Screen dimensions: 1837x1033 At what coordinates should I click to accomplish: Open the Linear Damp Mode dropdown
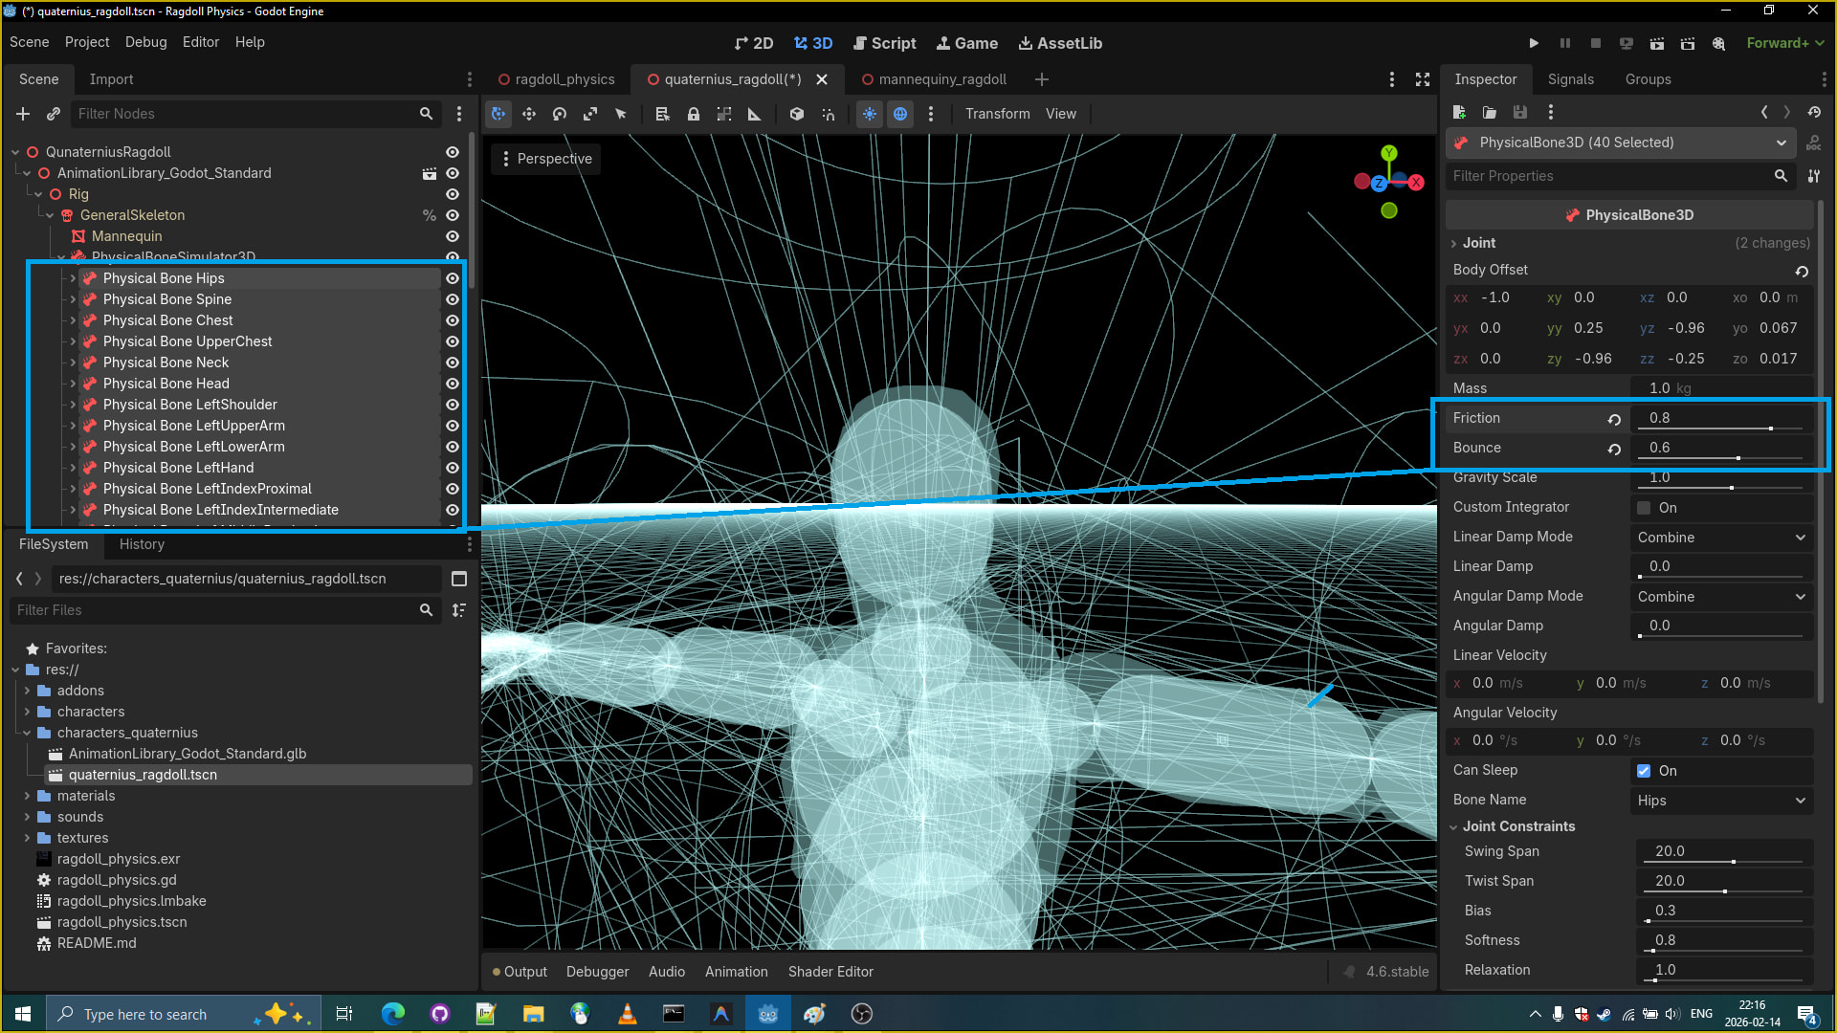[x=1720, y=538]
